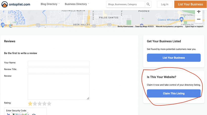Zoom out on the map
The image size is (207, 115).
point(199,19)
